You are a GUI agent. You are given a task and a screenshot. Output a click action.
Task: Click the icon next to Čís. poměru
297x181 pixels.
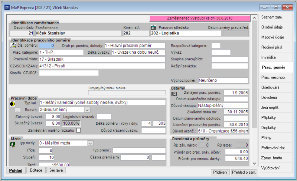pyautogui.click(x=13, y=46)
